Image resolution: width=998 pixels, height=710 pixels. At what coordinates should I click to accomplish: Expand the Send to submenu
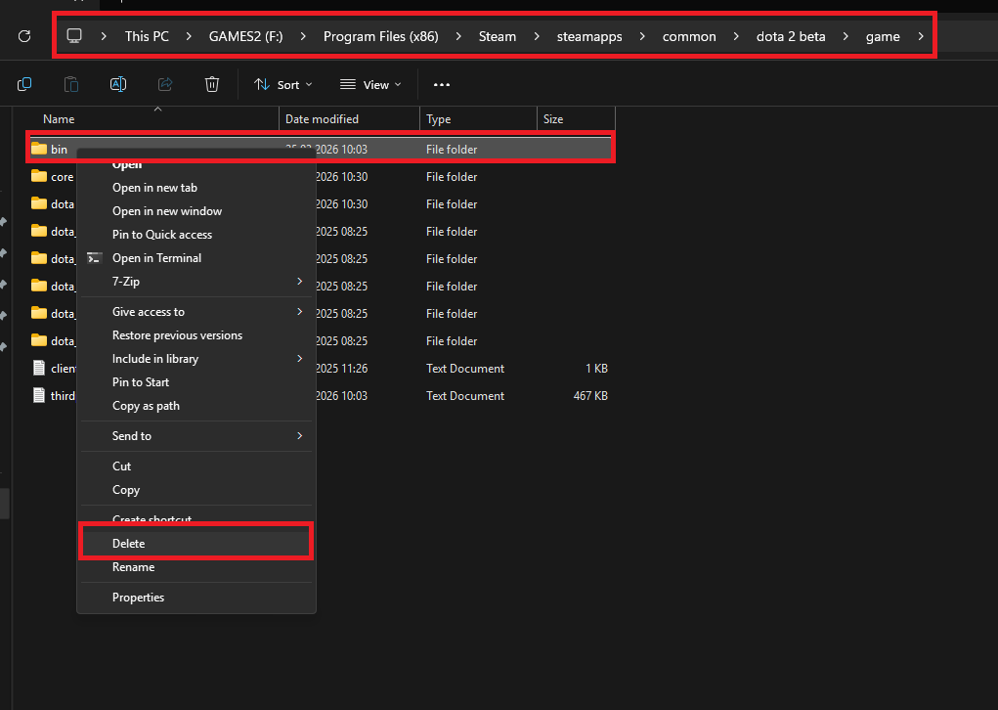pos(196,436)
